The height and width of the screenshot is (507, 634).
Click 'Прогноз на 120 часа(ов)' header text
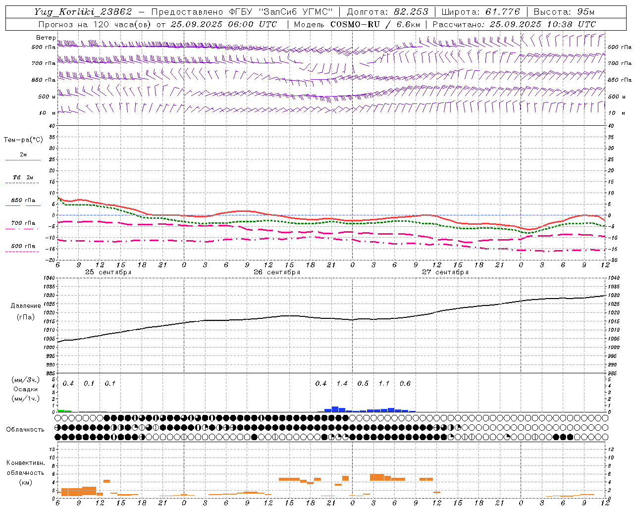tap(95, 24)
